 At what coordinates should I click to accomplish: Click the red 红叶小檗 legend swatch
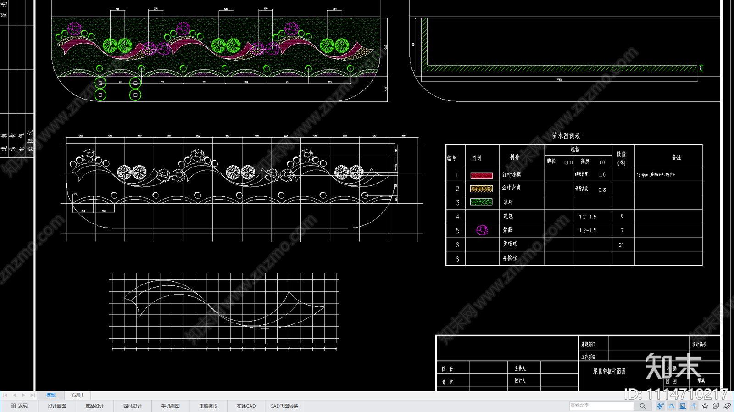[x=481, y=175]
